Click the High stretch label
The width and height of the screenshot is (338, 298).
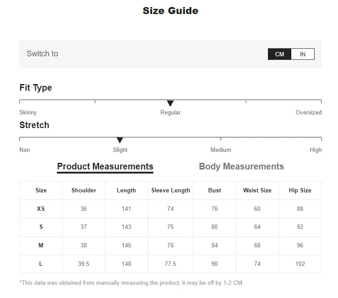pyautogui.click(x=316, y=150)
